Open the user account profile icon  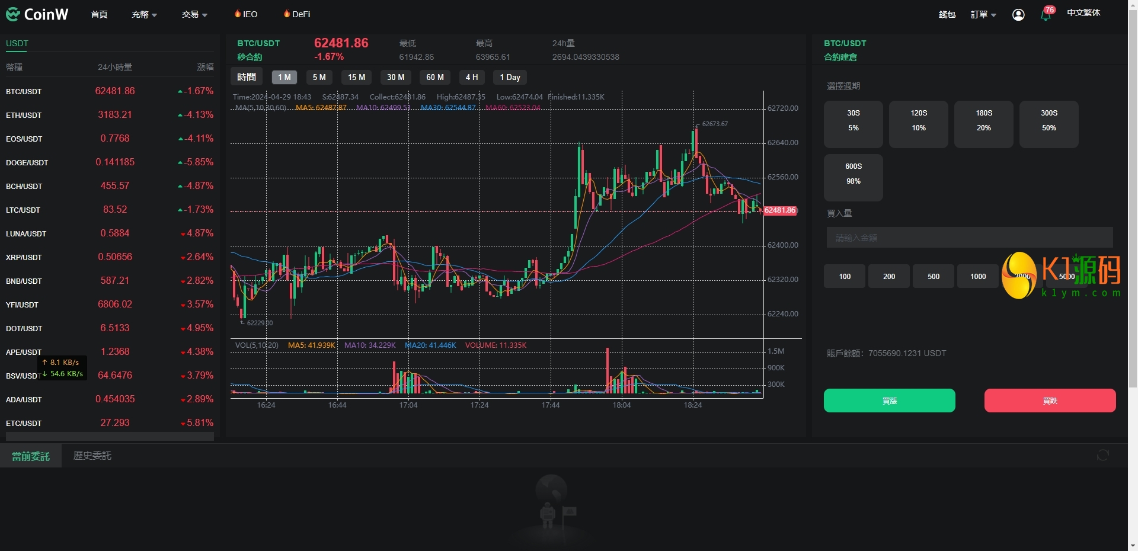(1018, 15)
